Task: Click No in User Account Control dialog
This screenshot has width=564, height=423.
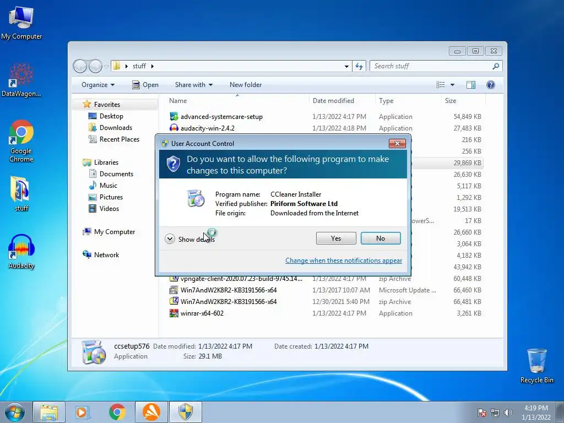Action: [x=381, y=238]
